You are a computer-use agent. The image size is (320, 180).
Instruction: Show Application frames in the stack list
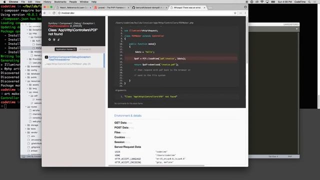65,49
